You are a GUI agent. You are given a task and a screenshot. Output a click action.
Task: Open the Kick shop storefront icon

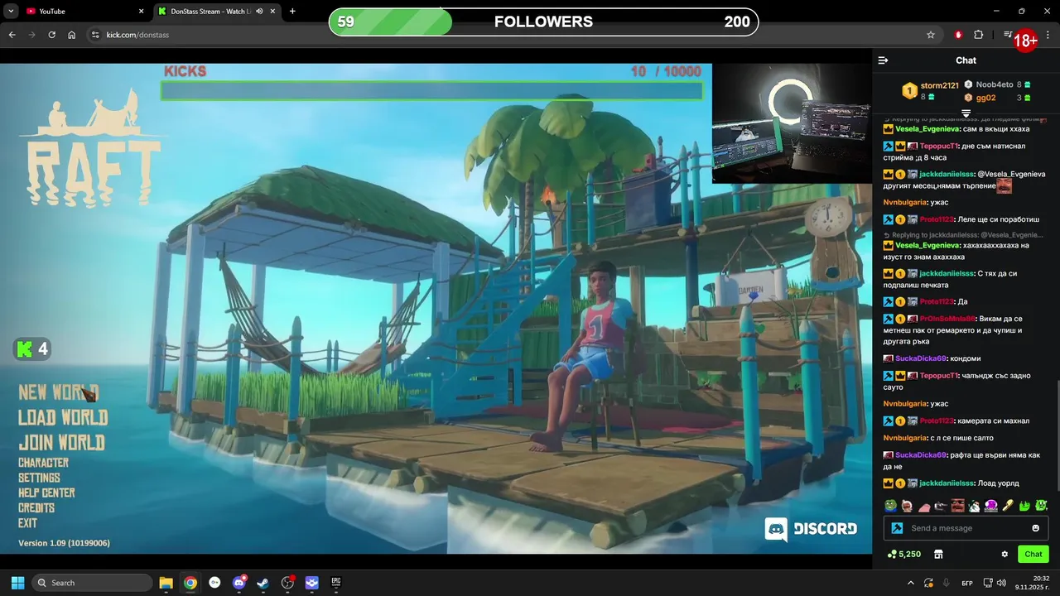click(x=938, y=554)
